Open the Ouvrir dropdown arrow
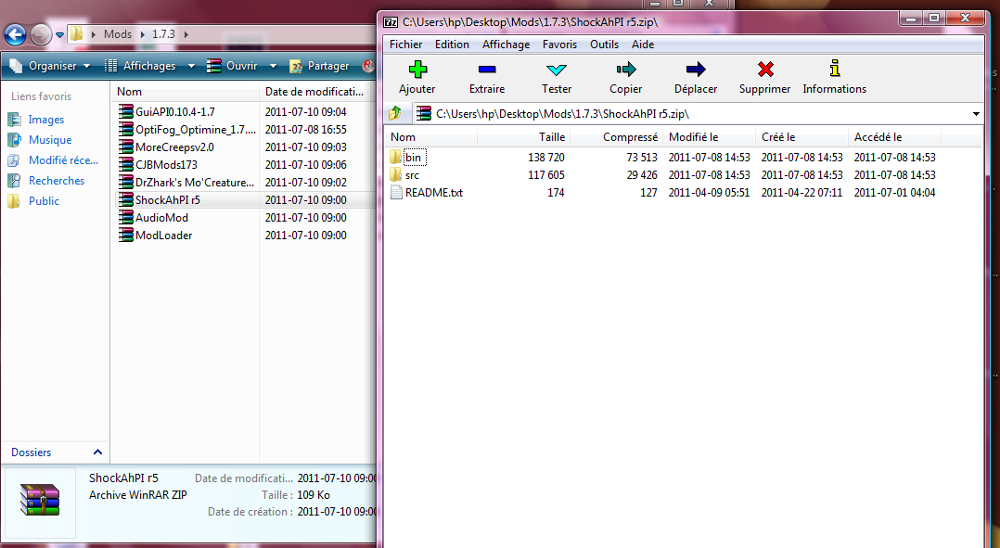This screenshot has width=1000, height=548. (273, 66)
